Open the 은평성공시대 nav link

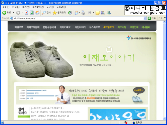click(x=49, y=27)
